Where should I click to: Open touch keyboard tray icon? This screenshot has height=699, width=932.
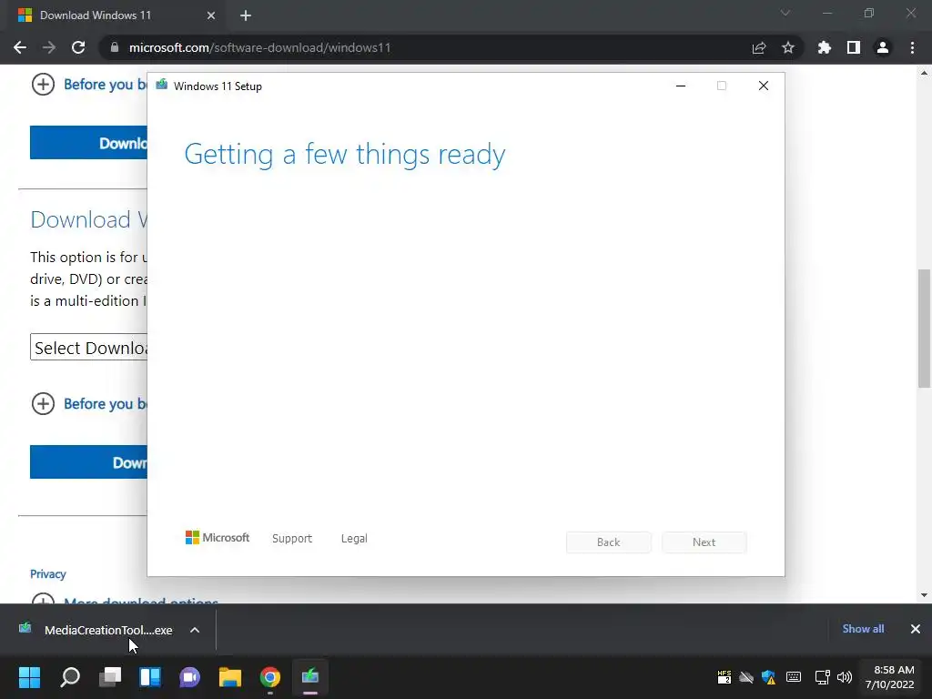pyautogui.click(x=794, y=677)
